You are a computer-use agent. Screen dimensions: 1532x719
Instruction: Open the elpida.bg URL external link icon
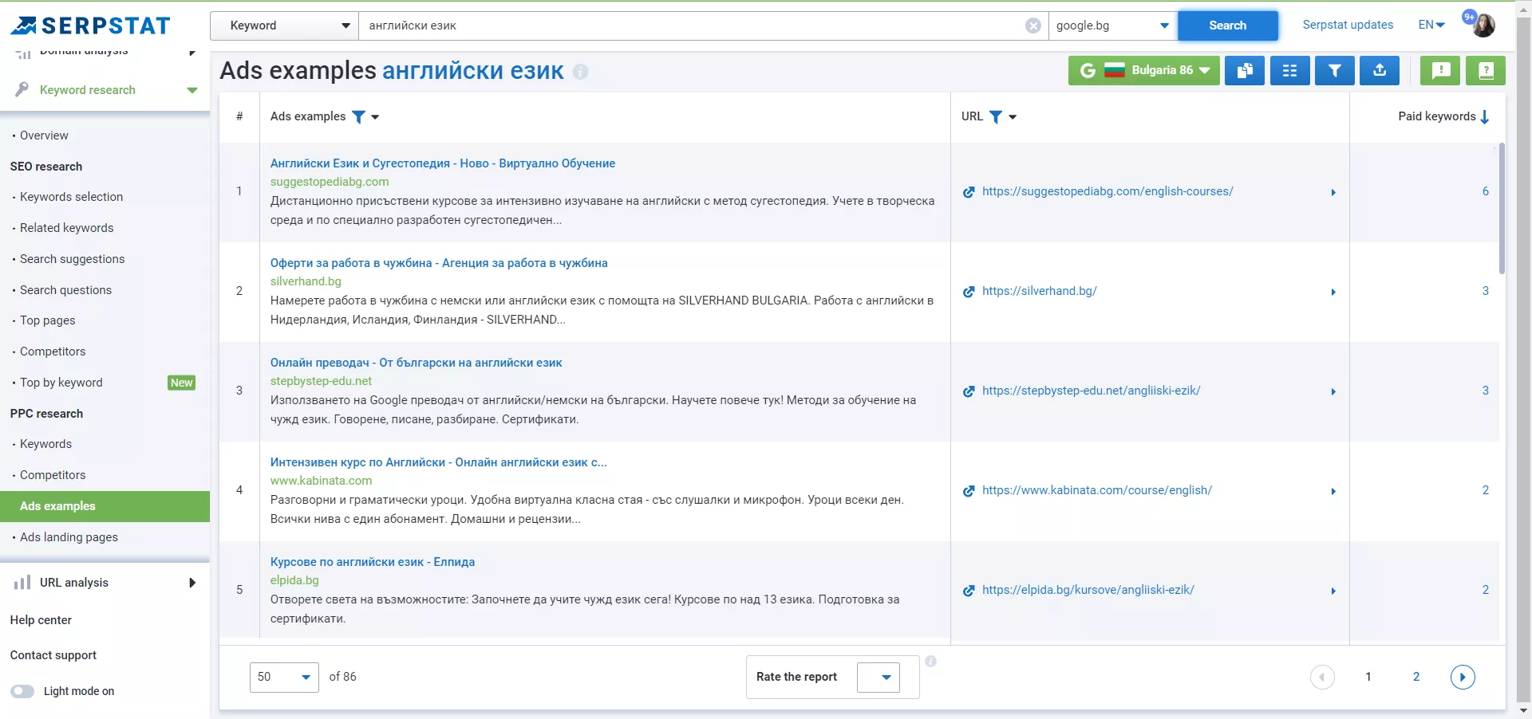click(x=969, y=591)
